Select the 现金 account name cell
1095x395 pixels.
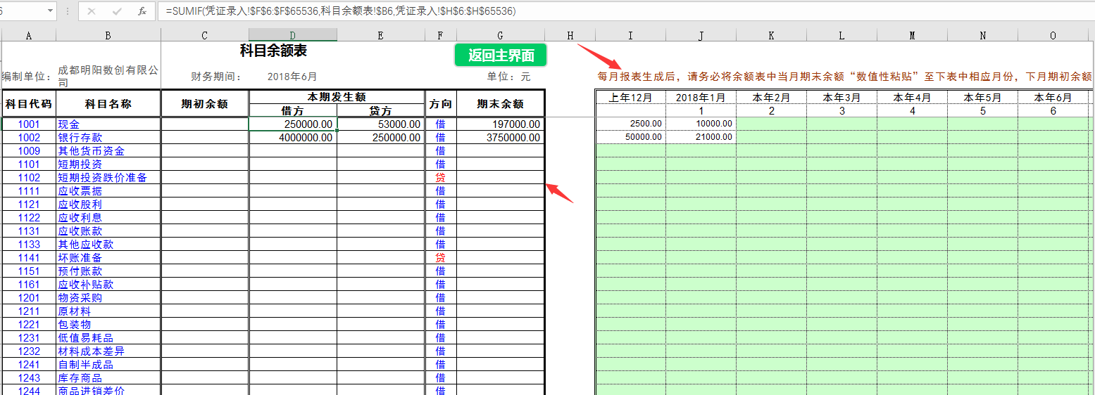[108, 124]
